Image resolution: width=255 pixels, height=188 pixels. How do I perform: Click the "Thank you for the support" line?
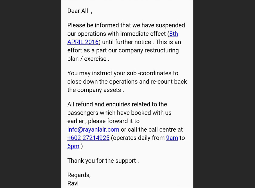coord(101,161)
